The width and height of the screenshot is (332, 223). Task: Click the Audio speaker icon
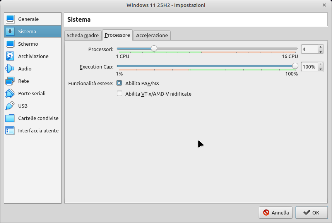[10, 69]
